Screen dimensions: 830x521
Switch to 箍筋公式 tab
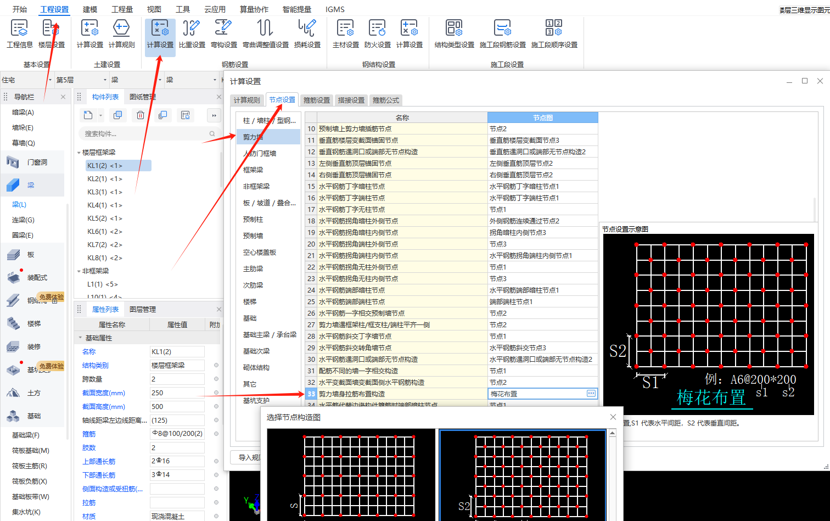click(x=386, y=100)
